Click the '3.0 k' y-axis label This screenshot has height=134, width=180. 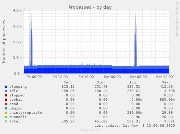tap(17, 26)
